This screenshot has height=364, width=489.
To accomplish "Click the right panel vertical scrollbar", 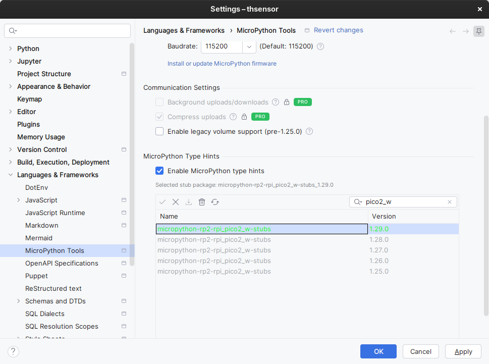I will (486, 215).
